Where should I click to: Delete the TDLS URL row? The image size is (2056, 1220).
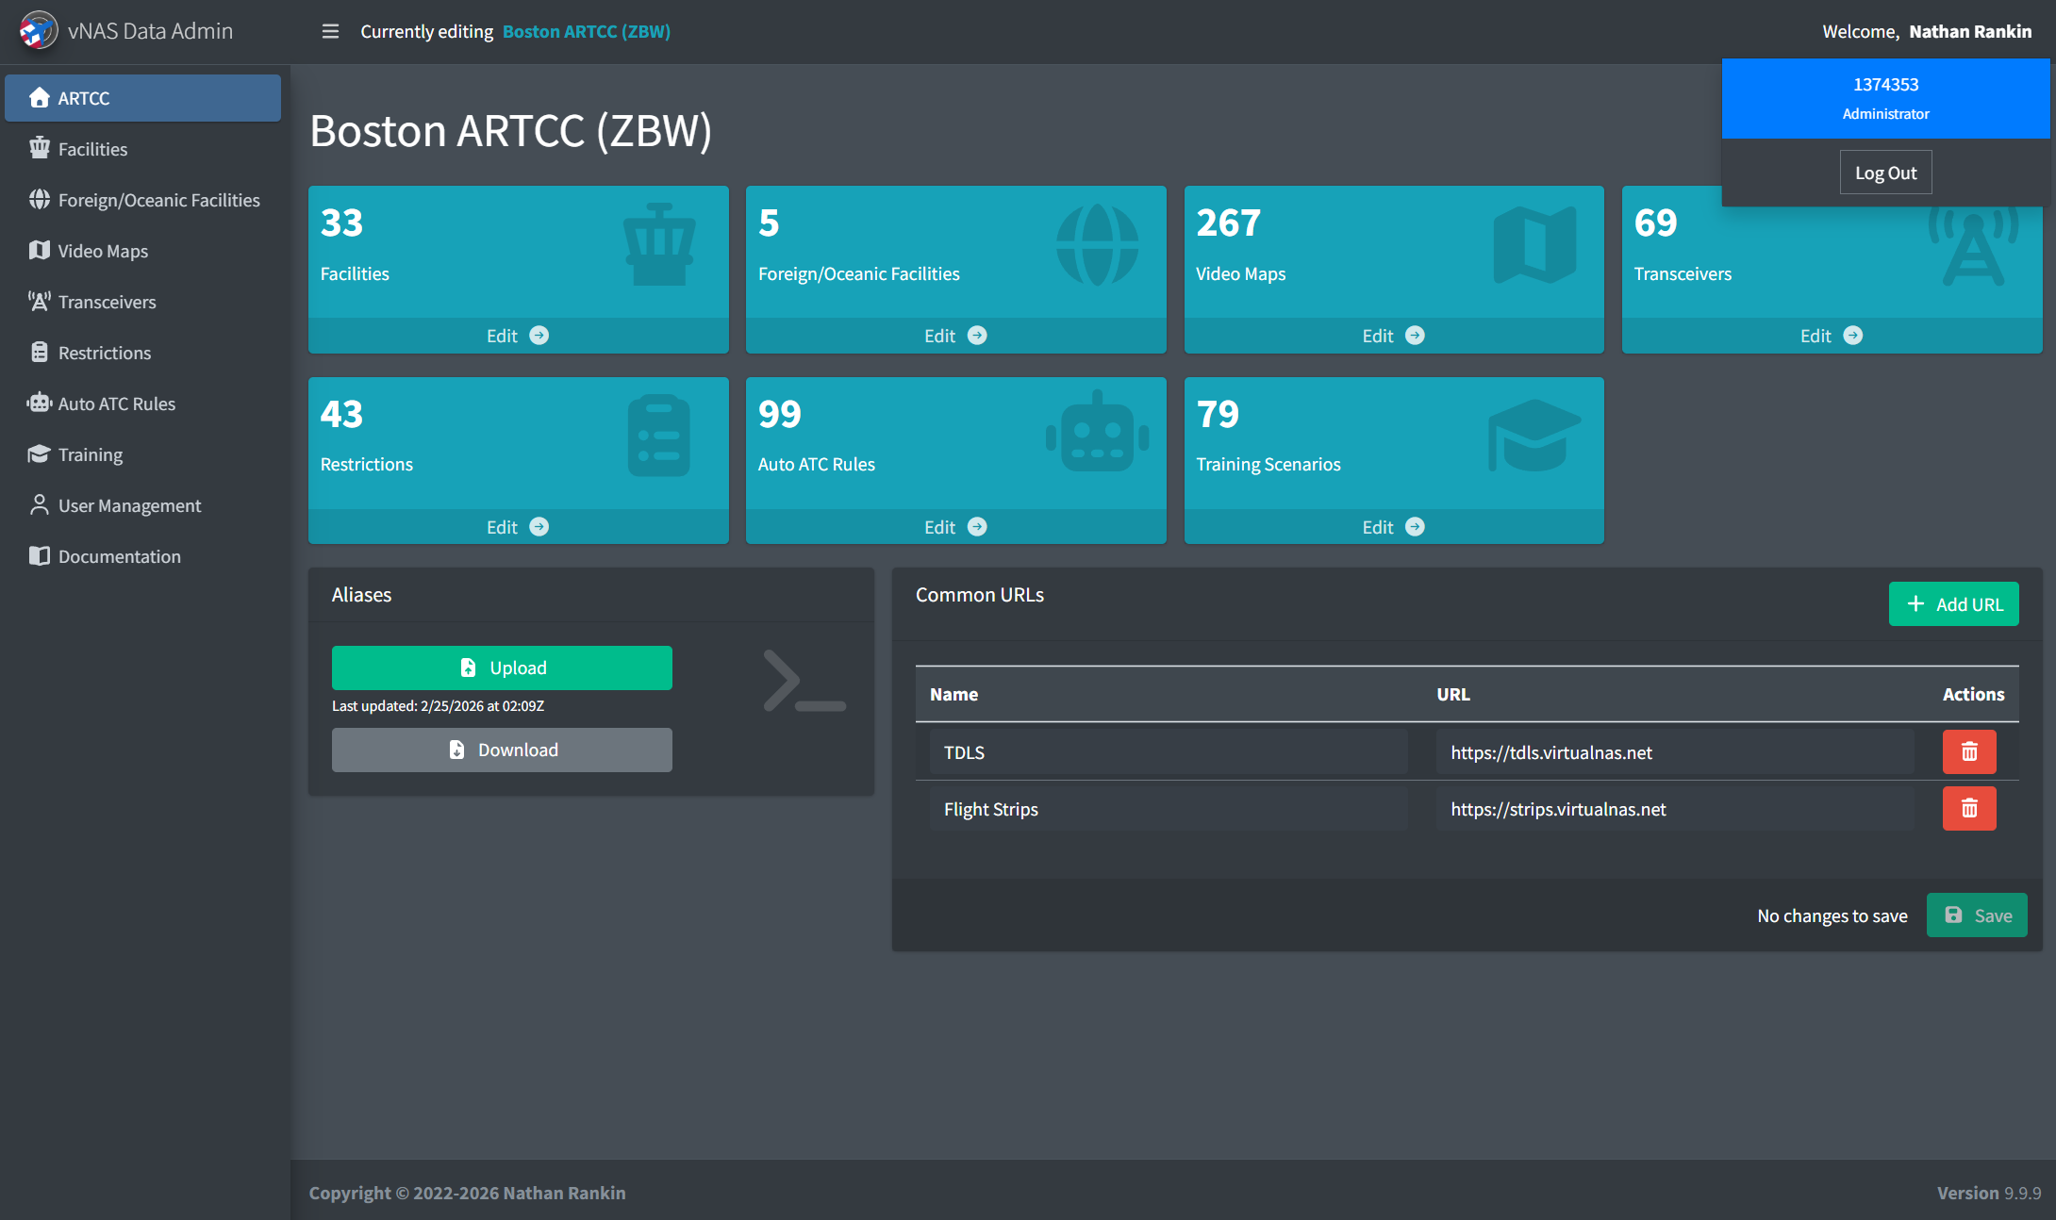[1969, 751]
